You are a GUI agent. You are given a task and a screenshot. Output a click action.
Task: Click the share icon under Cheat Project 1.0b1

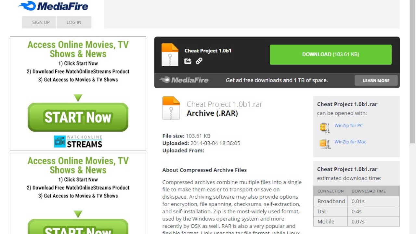pyautogui.click(x=188, y=61)
